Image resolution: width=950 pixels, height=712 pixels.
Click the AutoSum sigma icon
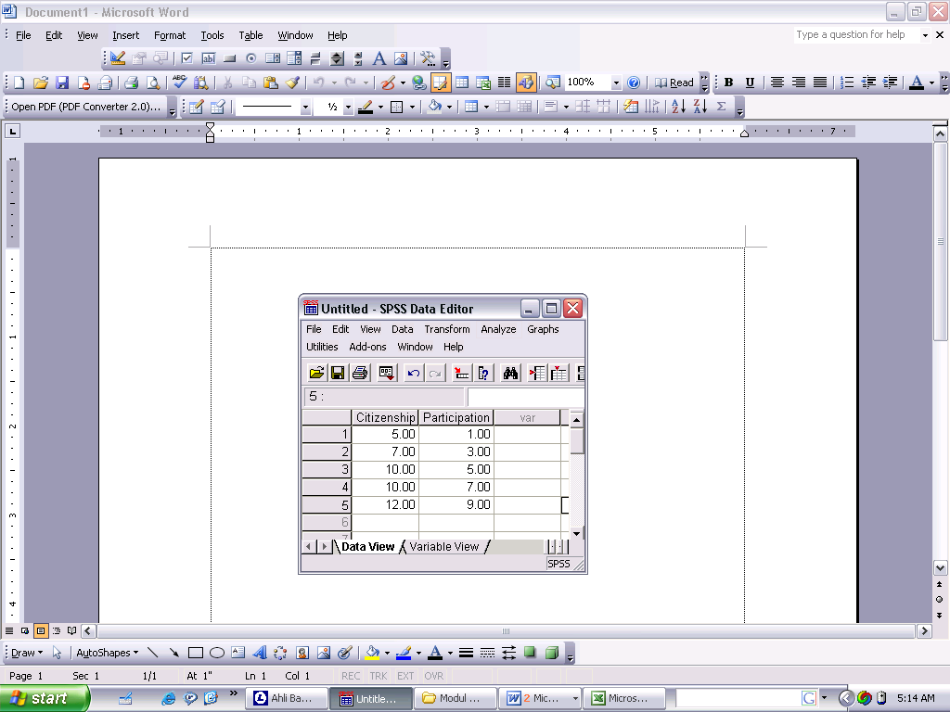(x=721, y=108)
